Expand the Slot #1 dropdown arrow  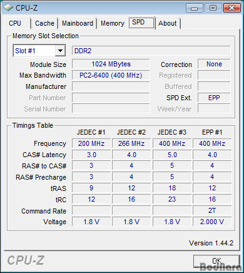(60, 51)
